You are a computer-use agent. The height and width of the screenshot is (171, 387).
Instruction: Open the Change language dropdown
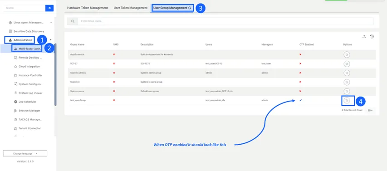coord(25,153)
